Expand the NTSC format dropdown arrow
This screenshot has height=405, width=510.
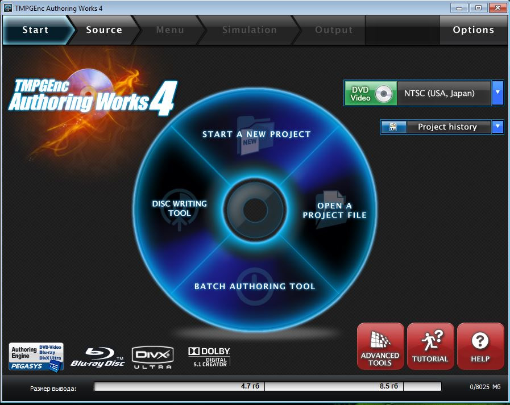(x=497, y=93)
